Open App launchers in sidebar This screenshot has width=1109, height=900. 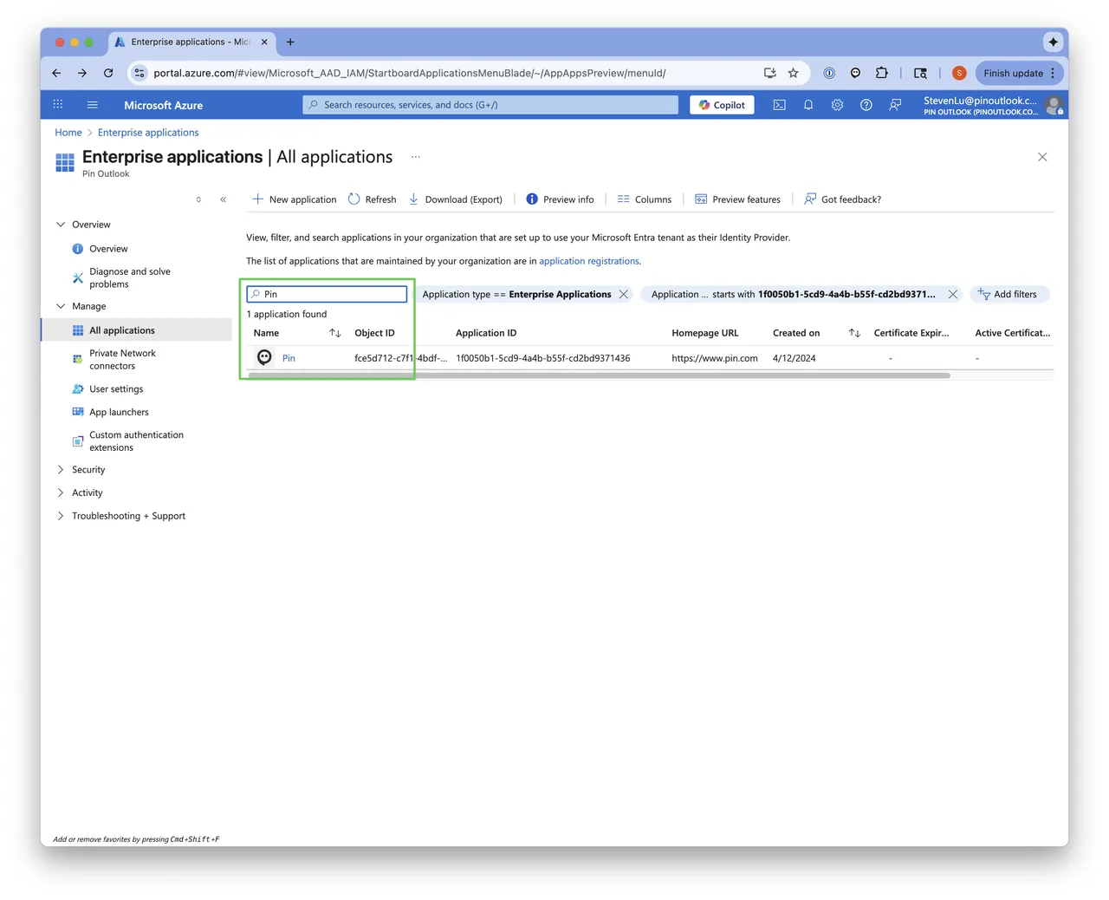119,412
